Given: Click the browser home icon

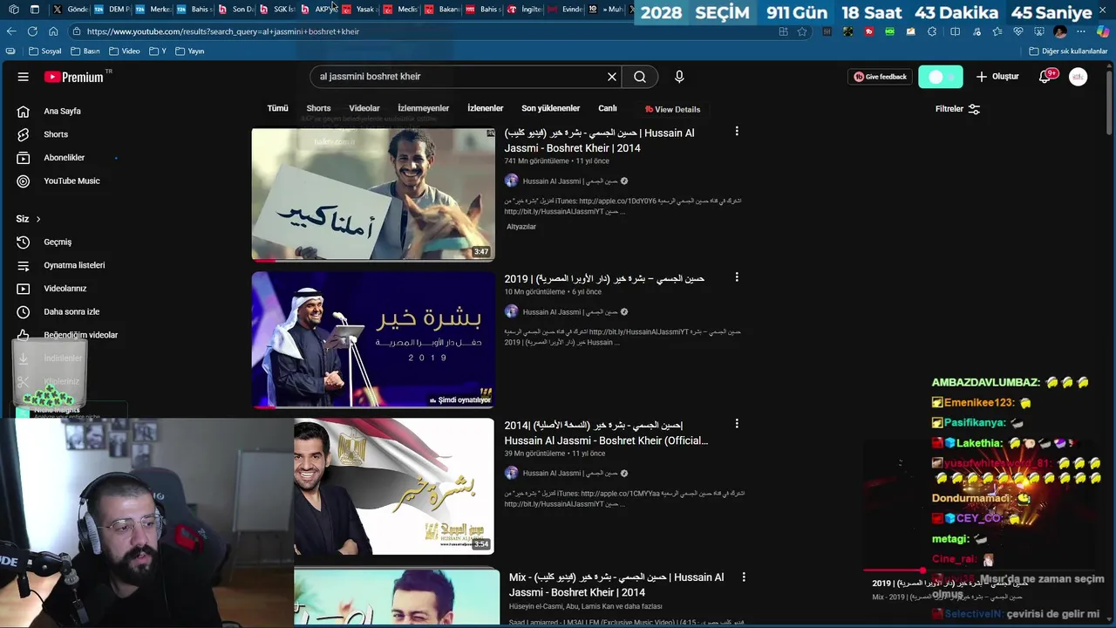Looking at the screenshot, I should pos(53,31).
